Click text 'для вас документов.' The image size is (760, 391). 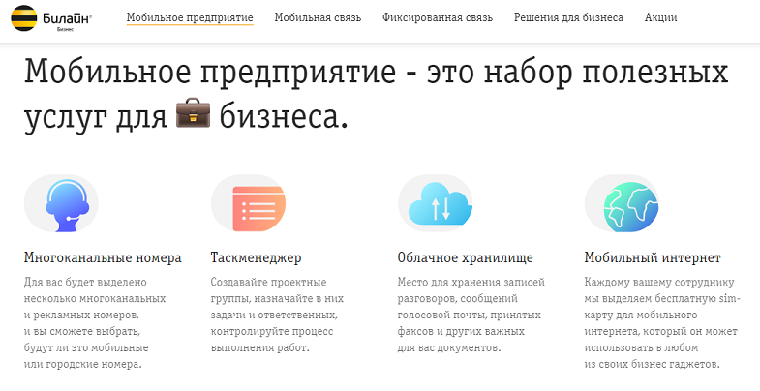(x=449, y=347)
